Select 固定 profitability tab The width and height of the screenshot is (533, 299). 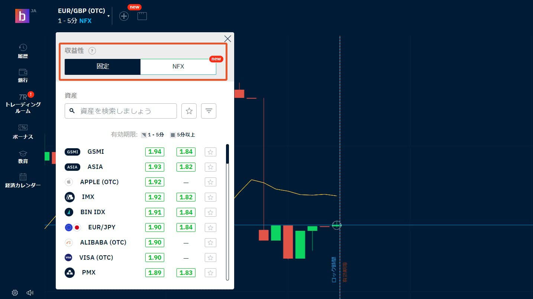[103, 67]
